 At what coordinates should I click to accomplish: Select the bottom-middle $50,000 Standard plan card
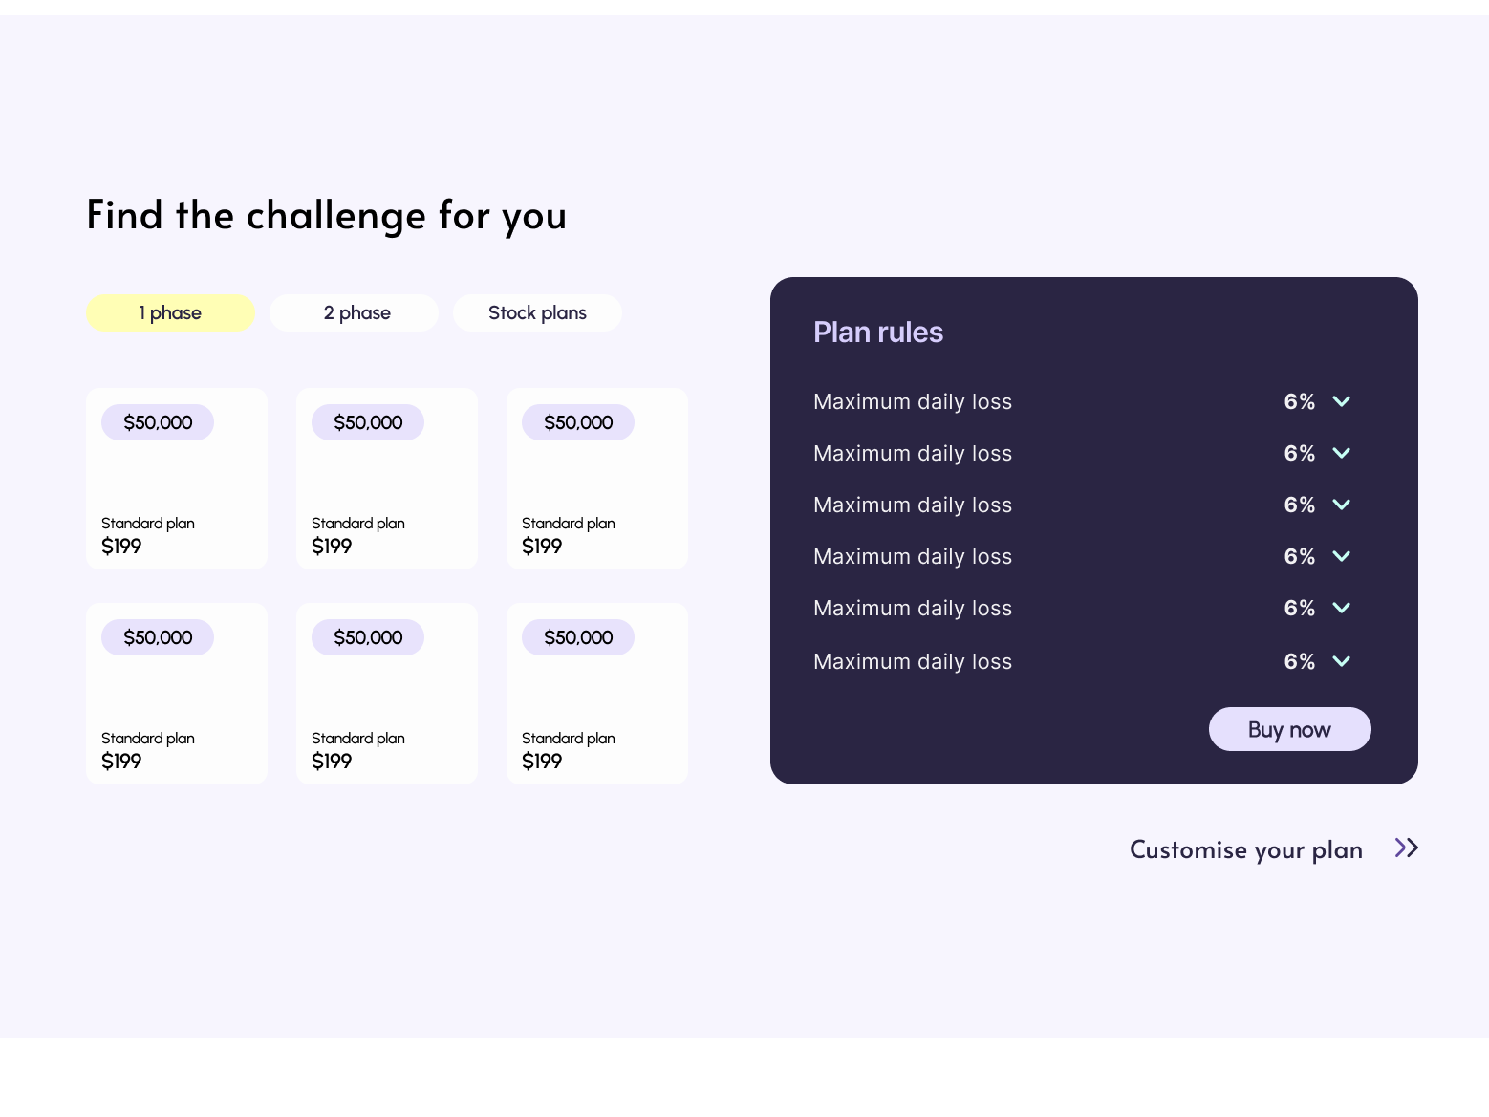click(x=387, y=694)
